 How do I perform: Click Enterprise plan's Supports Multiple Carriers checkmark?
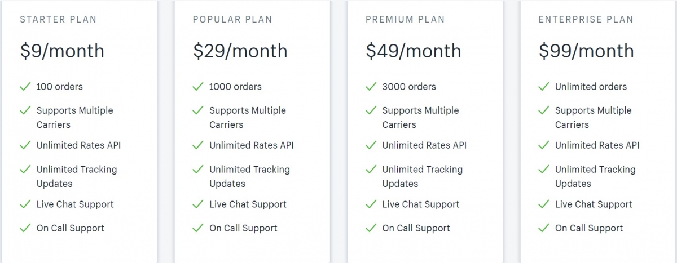coord(543,110)
